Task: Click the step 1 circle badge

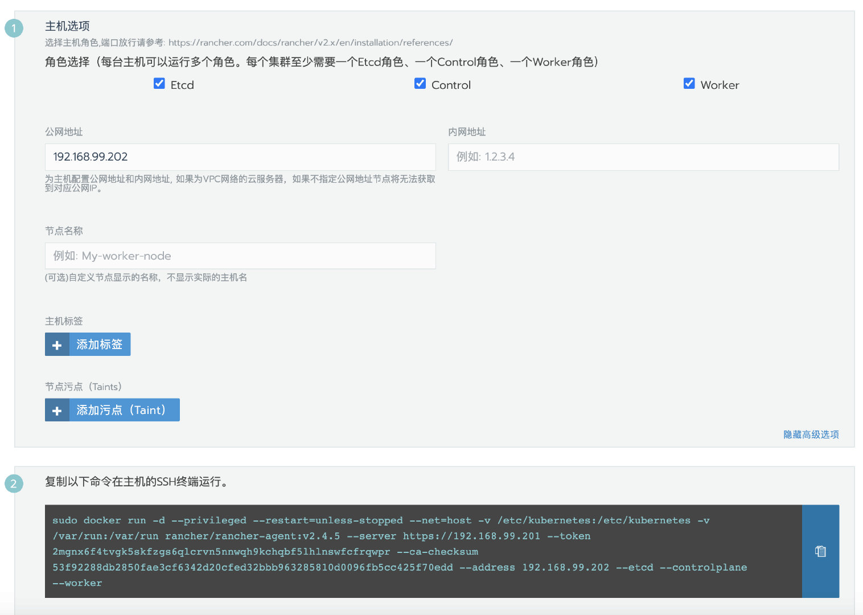Action: click(14, 28)
